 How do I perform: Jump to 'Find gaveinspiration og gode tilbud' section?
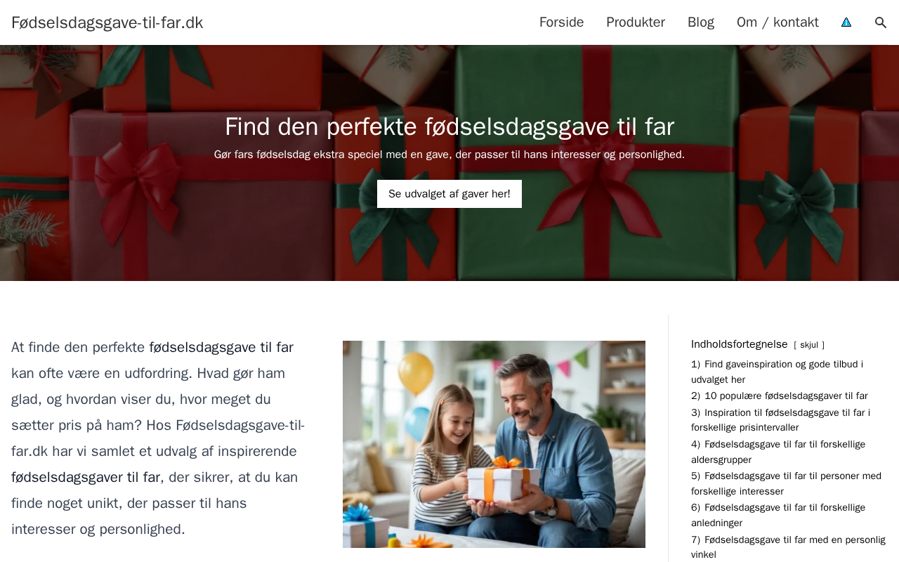click(x=777, y=372)
